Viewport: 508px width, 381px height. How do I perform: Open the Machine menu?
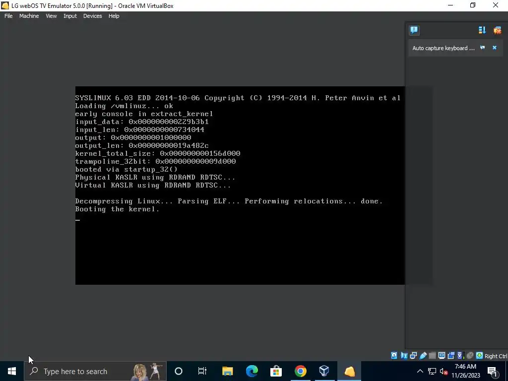click(x=29, y=16)
